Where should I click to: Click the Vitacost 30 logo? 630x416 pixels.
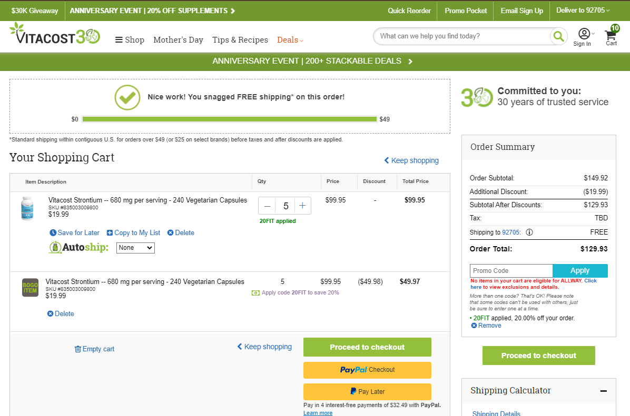click(55, 34)
